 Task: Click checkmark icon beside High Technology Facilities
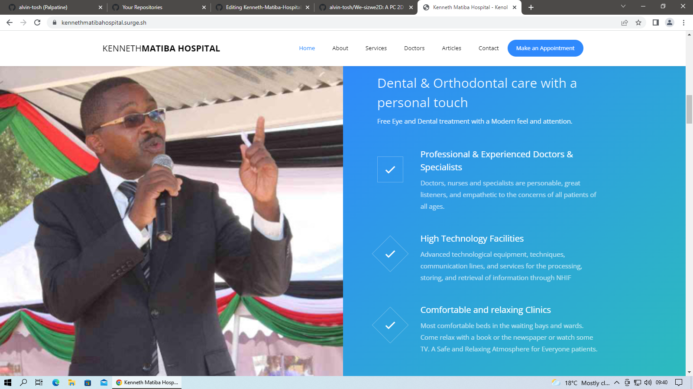390,254
